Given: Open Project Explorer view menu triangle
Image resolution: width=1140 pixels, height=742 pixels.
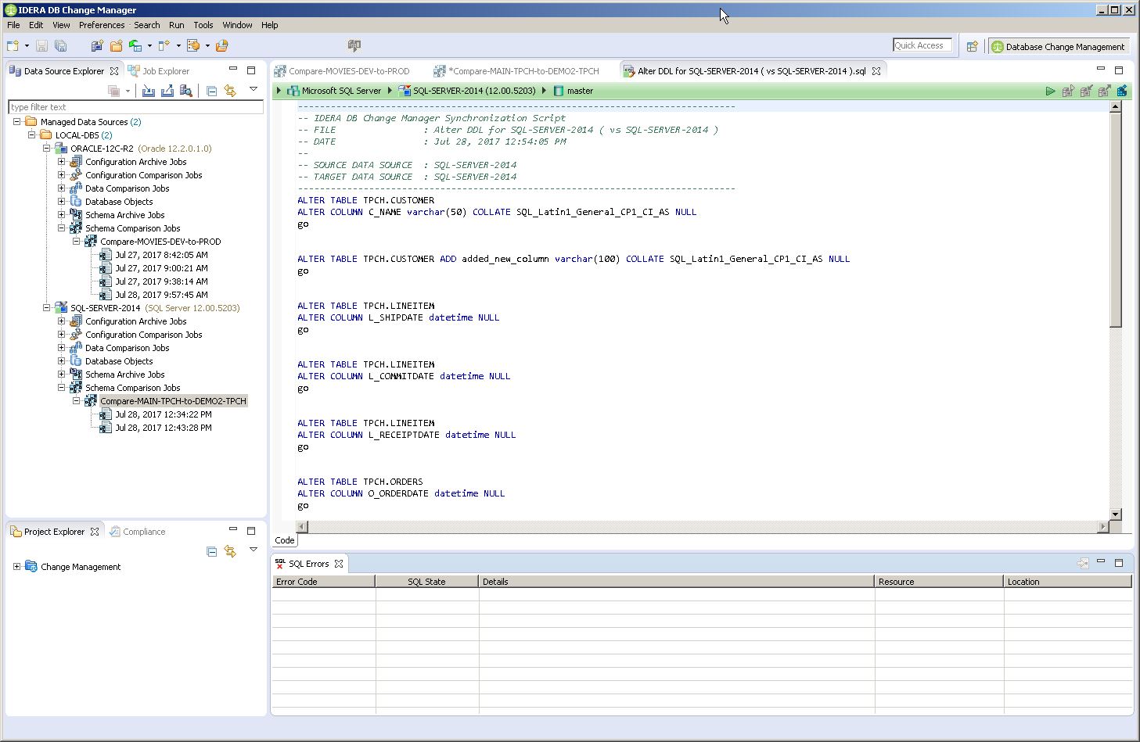Looking at the screenshot, I should click(254, 550).
